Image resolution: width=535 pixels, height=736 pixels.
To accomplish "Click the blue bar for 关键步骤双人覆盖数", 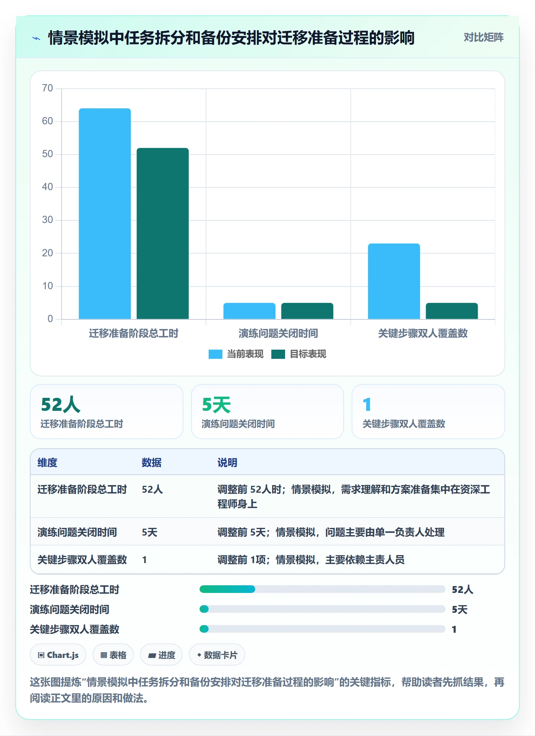I will click(x=394, y=281).
